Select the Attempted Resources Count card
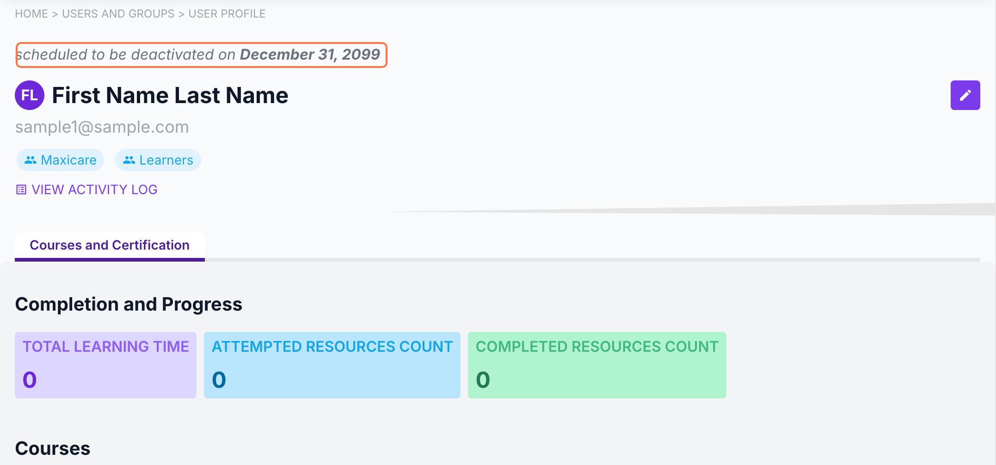The height and width of the screenshot is (465, 996). pos(332,365)
